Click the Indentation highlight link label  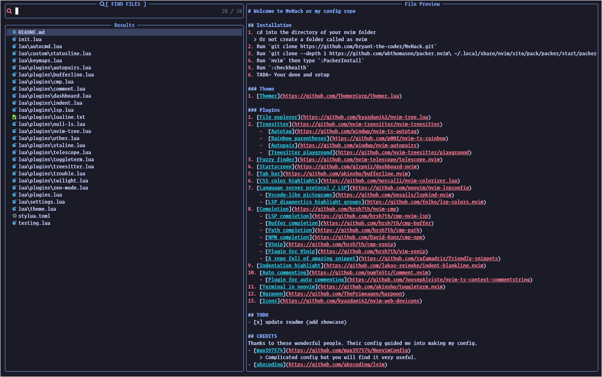click(290, 266)
